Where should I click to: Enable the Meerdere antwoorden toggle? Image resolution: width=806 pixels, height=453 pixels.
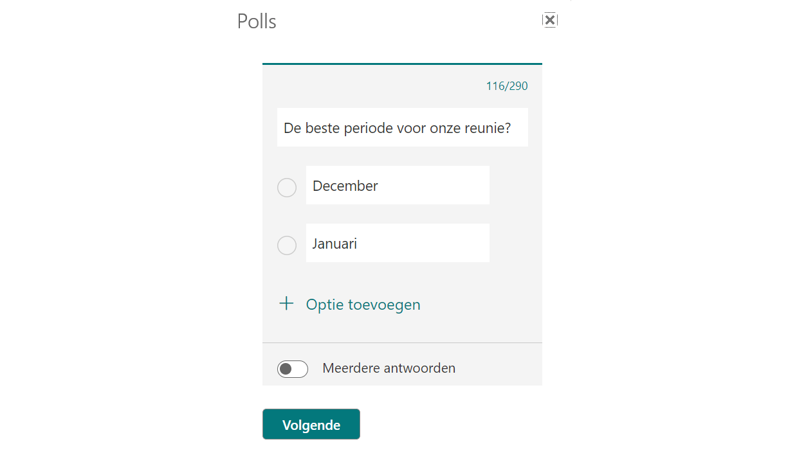tap(293, 369)
